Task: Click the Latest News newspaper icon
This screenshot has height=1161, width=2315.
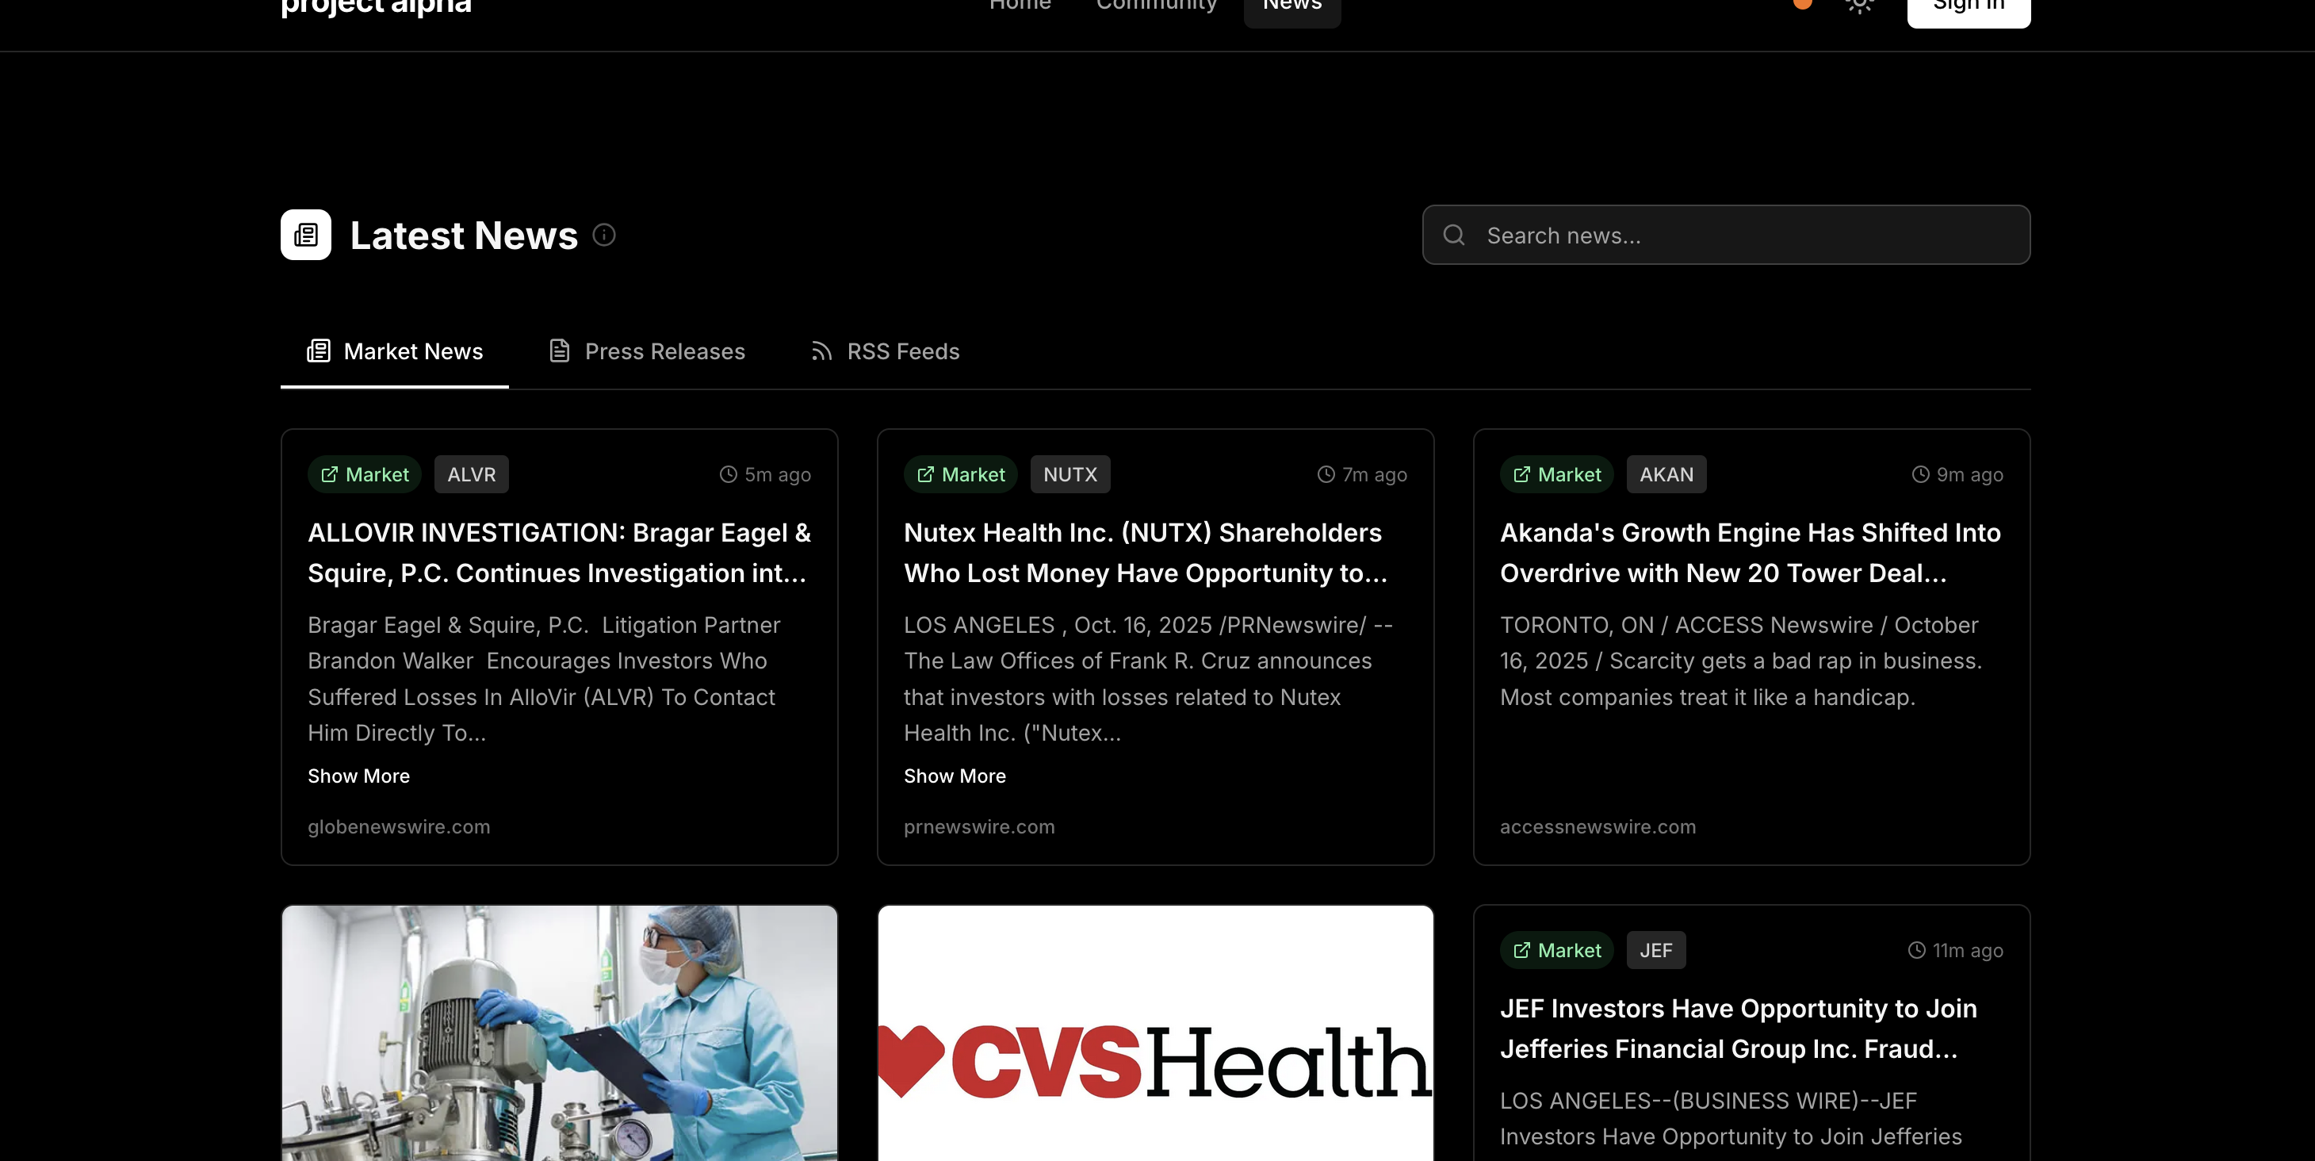Action: pos(305,236)
